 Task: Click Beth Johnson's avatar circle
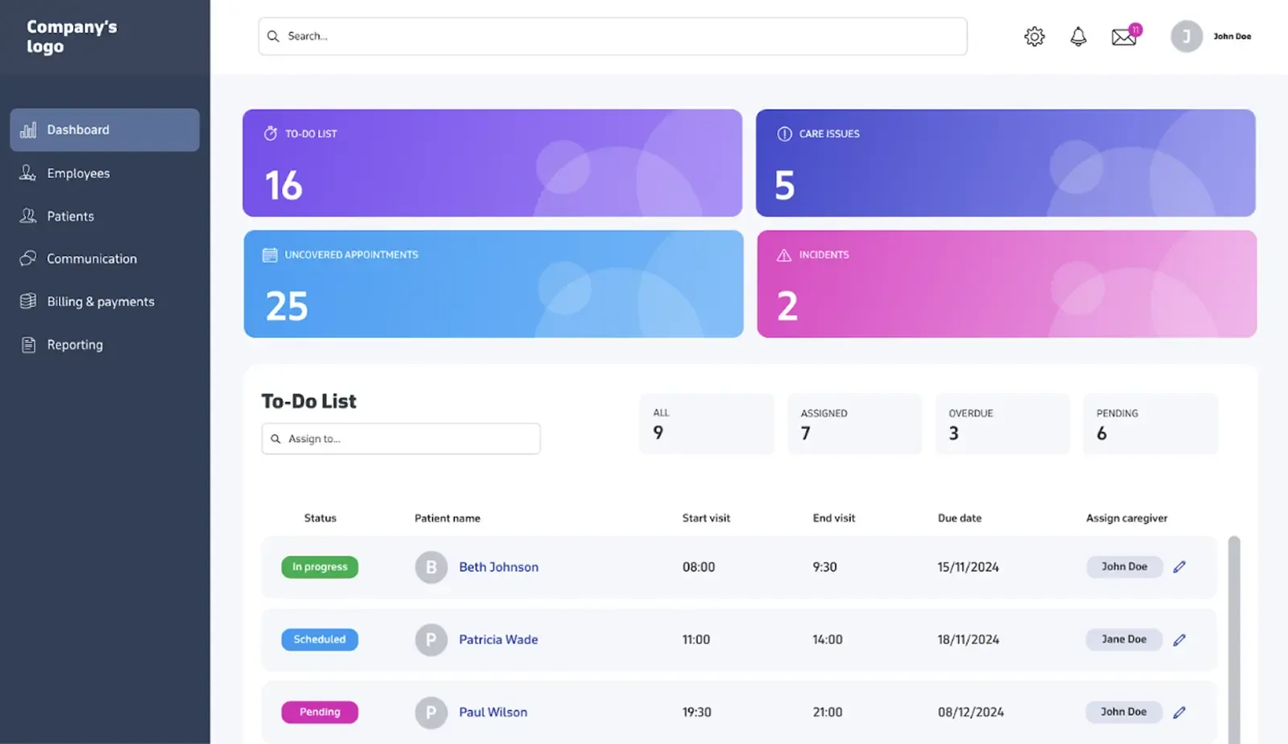coord(431,567)
